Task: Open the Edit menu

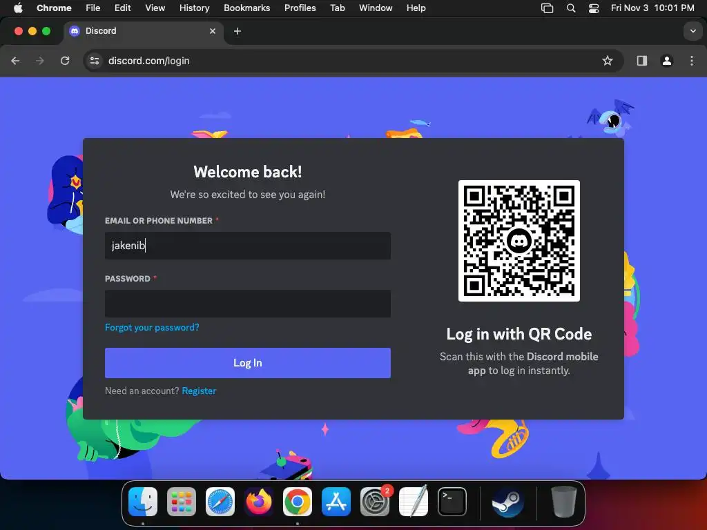Action: click(123, 8)
